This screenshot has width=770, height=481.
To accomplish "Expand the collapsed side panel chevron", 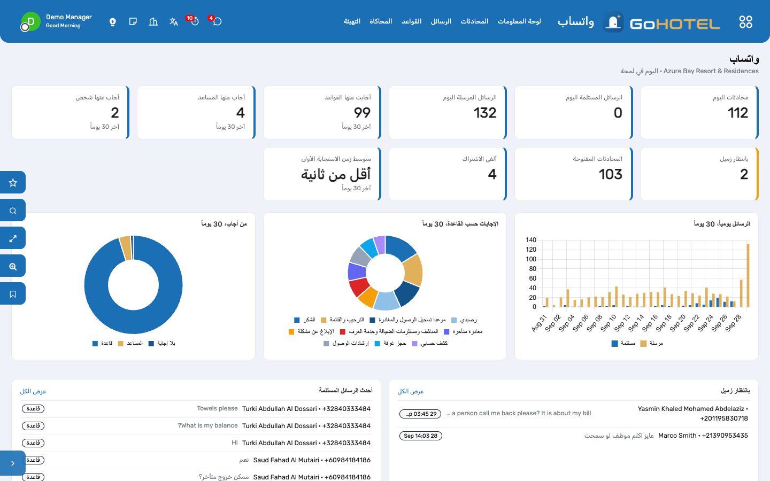I will [x=13, y=463].
